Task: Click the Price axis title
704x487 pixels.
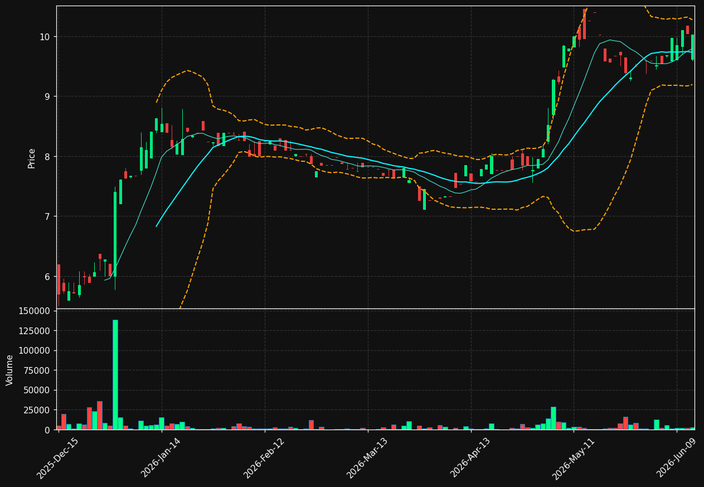Action: 32,158
